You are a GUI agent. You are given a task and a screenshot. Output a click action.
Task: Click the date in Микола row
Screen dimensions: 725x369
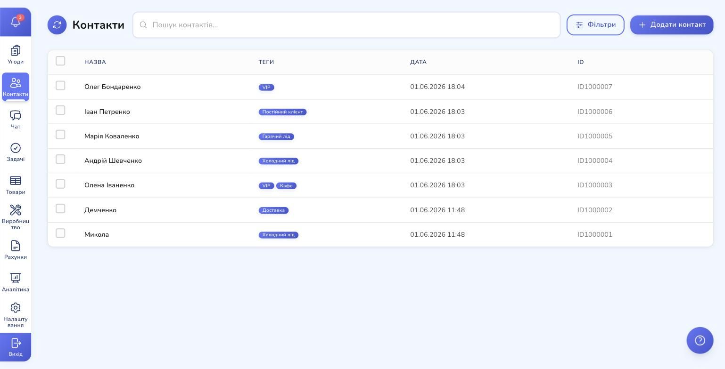437,235
